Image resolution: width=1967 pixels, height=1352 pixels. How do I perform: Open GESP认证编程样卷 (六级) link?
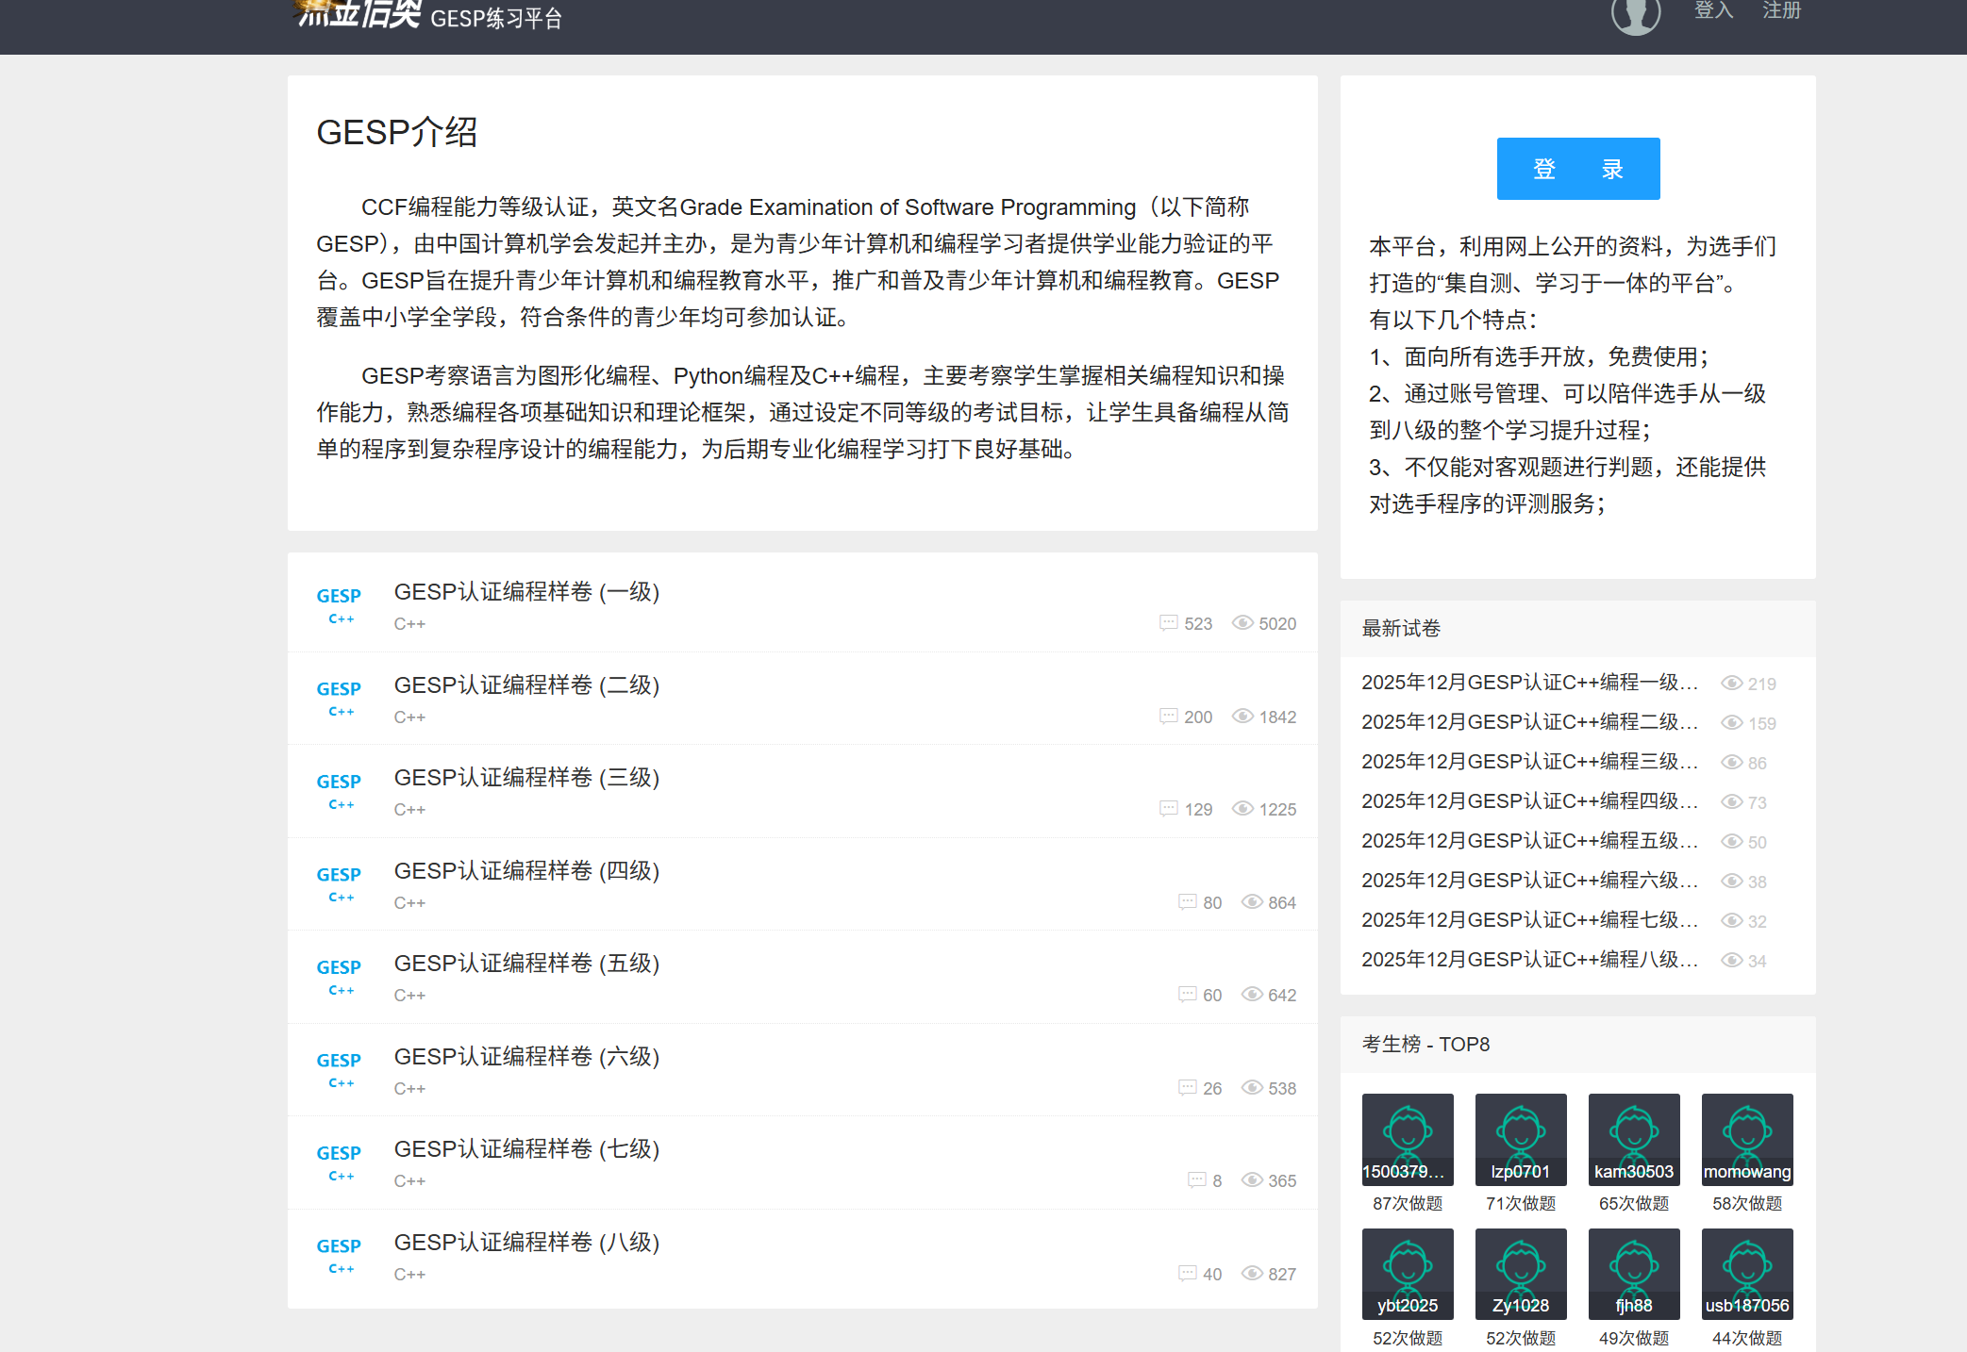526,1057
